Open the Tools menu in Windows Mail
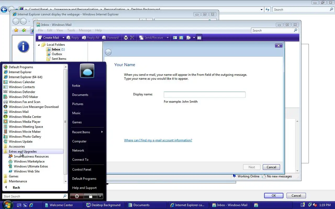The height and width of the screenshot is (209, 335). click(x=71, y=30)
